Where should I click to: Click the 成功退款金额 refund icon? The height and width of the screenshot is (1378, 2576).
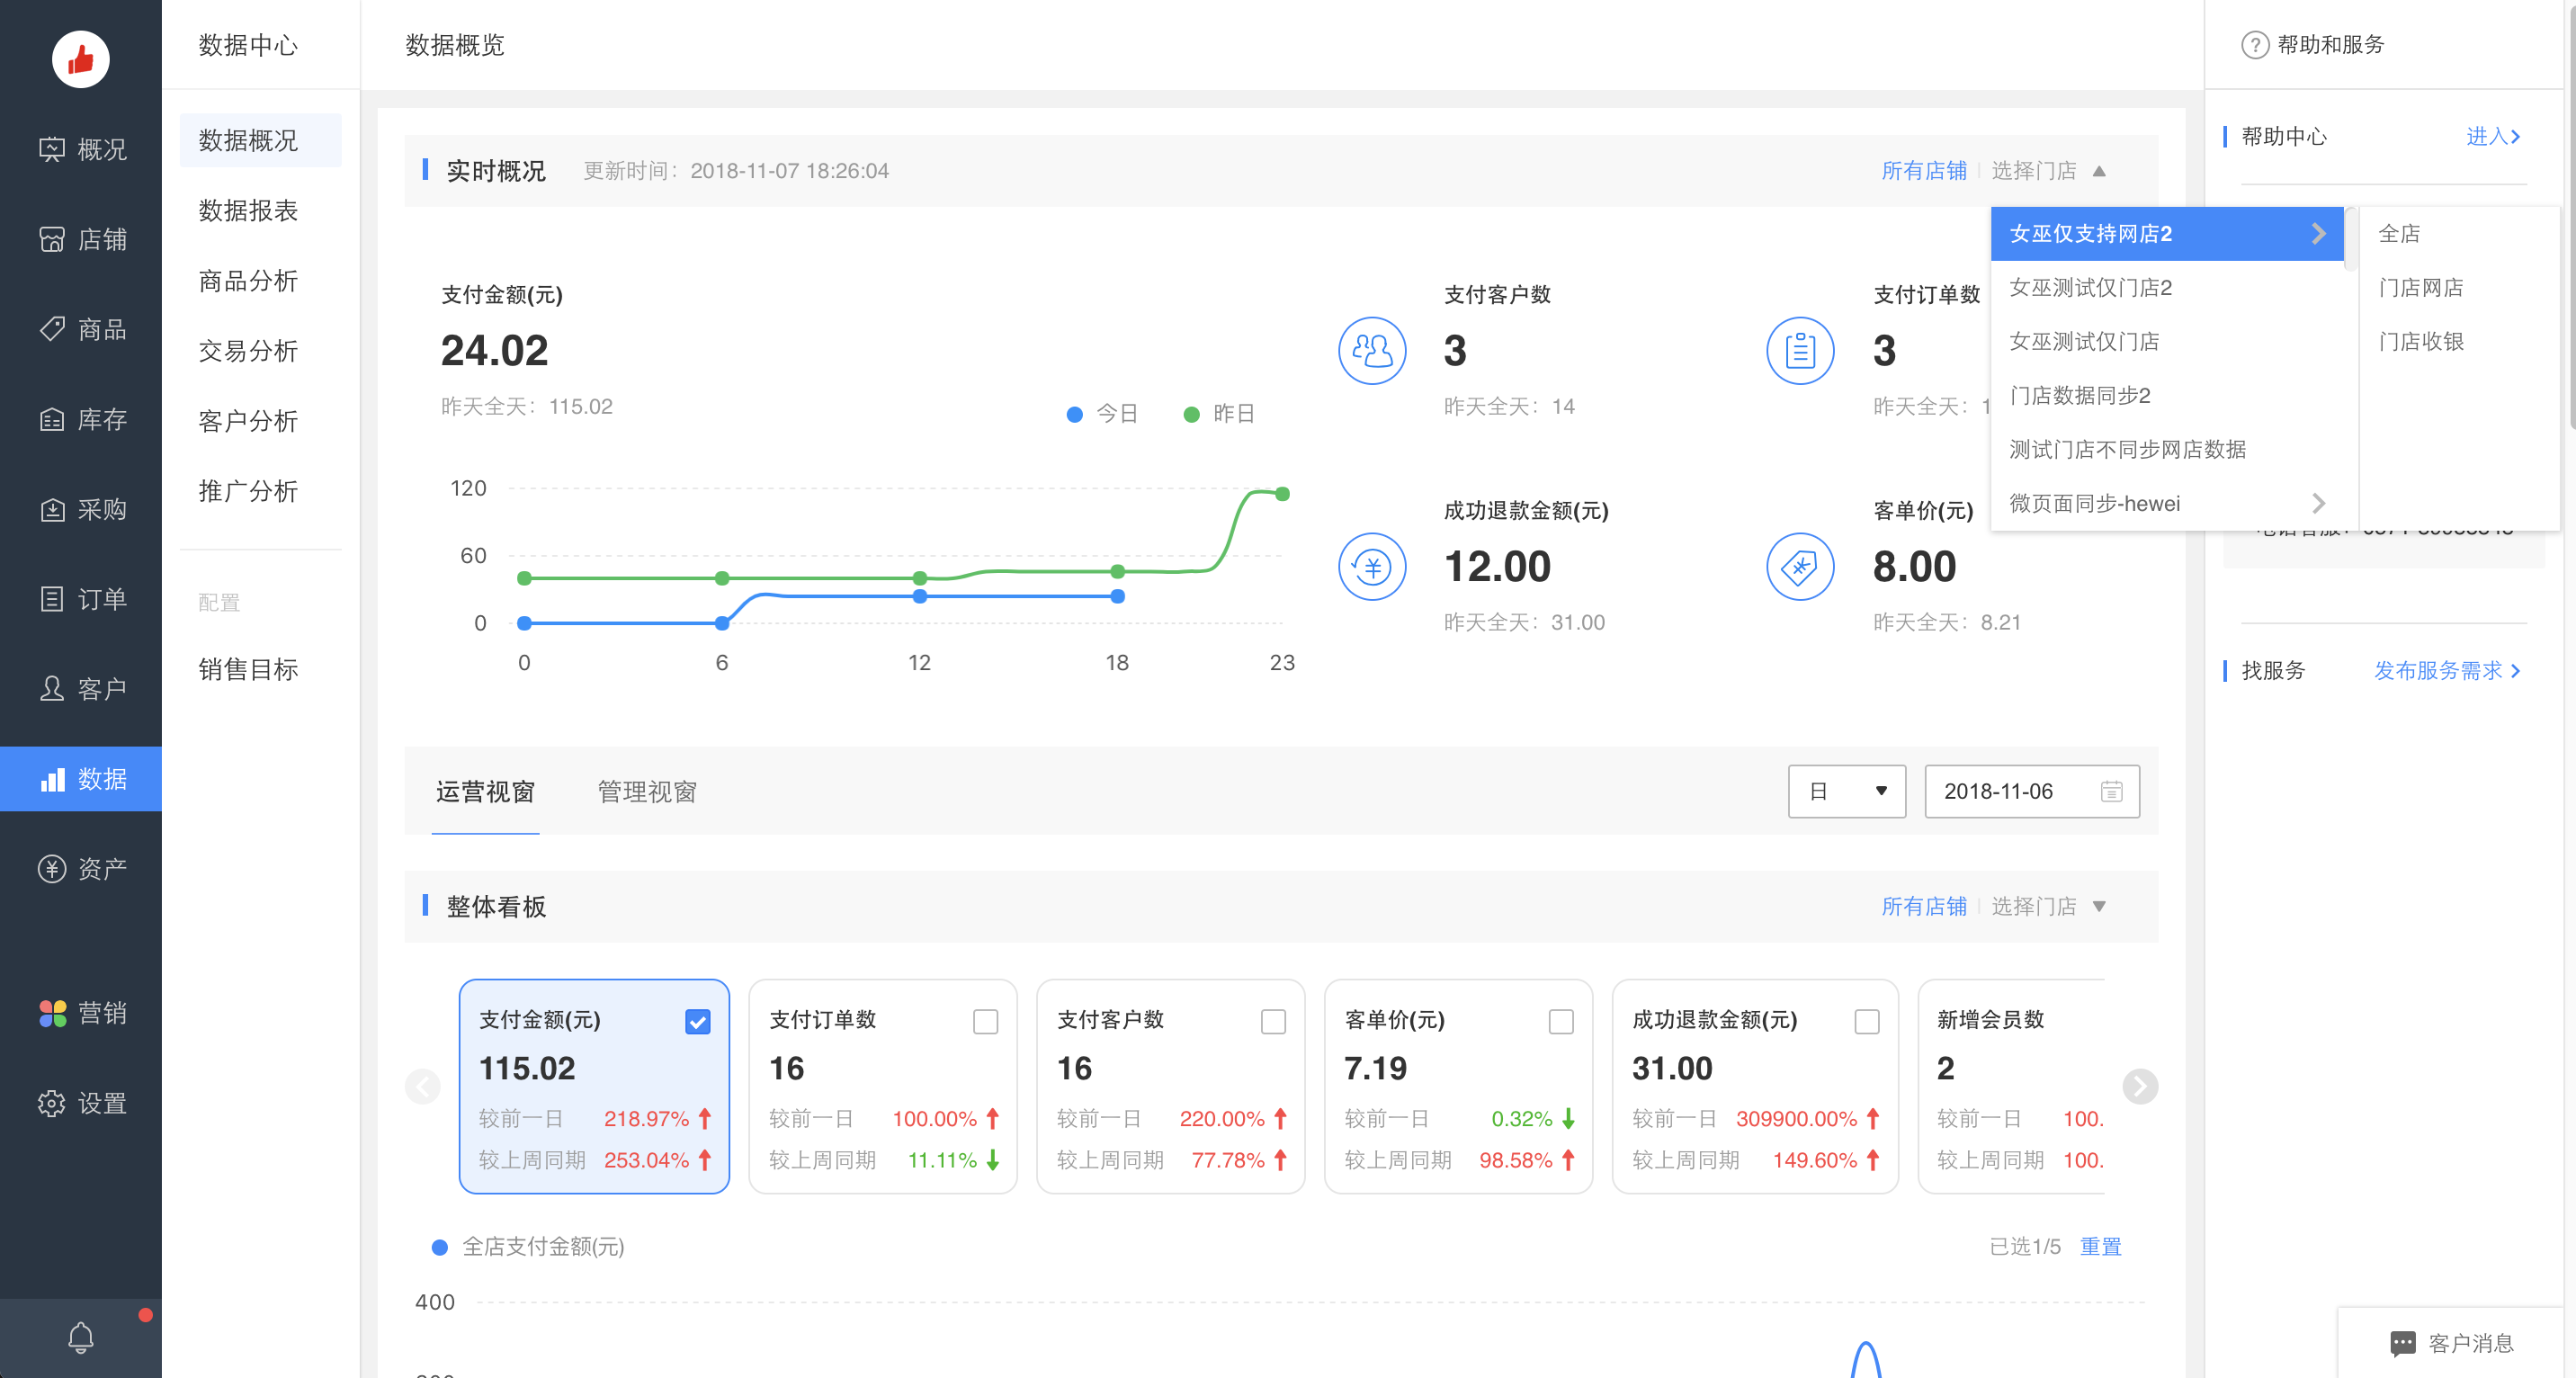1372,567
